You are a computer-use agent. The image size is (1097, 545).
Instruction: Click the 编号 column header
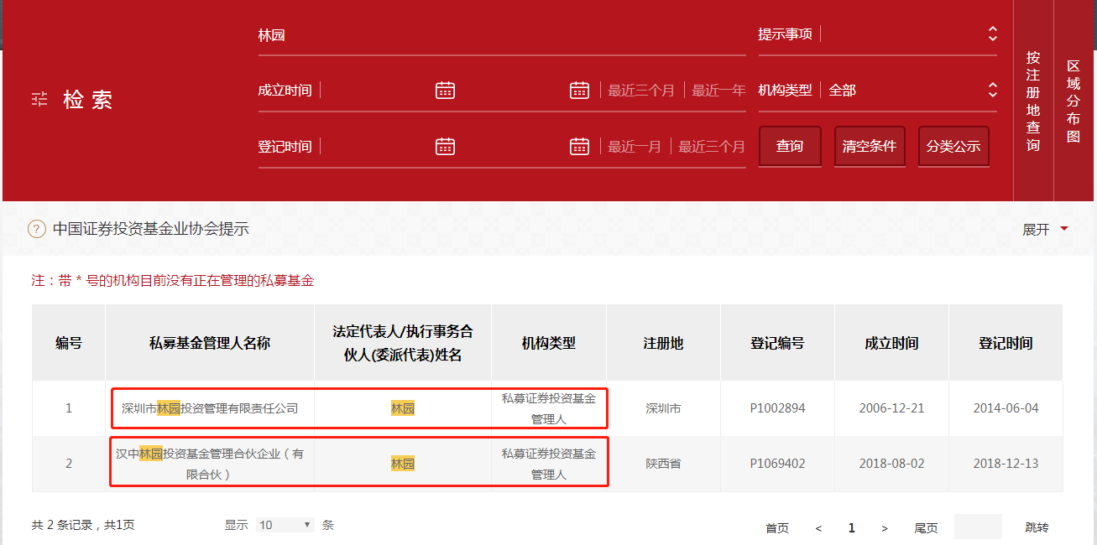69,343
